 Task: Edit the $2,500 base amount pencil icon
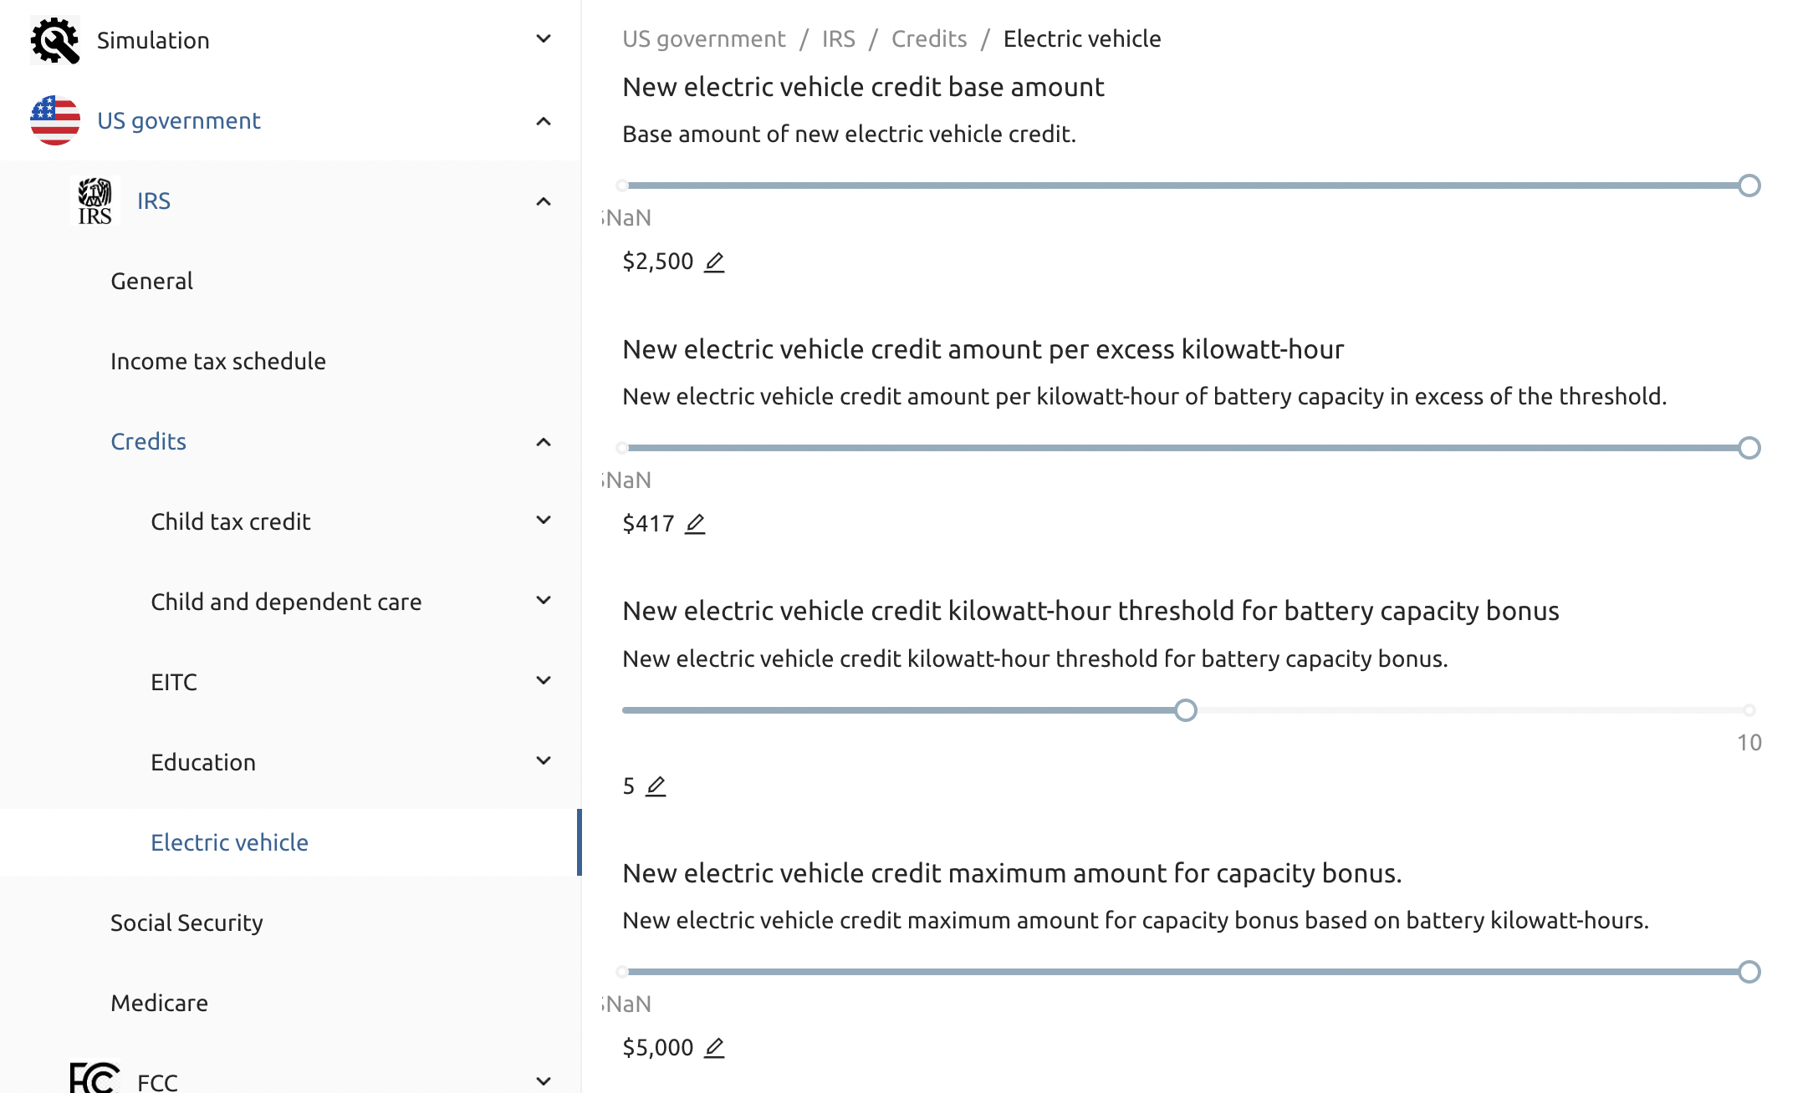(713, 262)
